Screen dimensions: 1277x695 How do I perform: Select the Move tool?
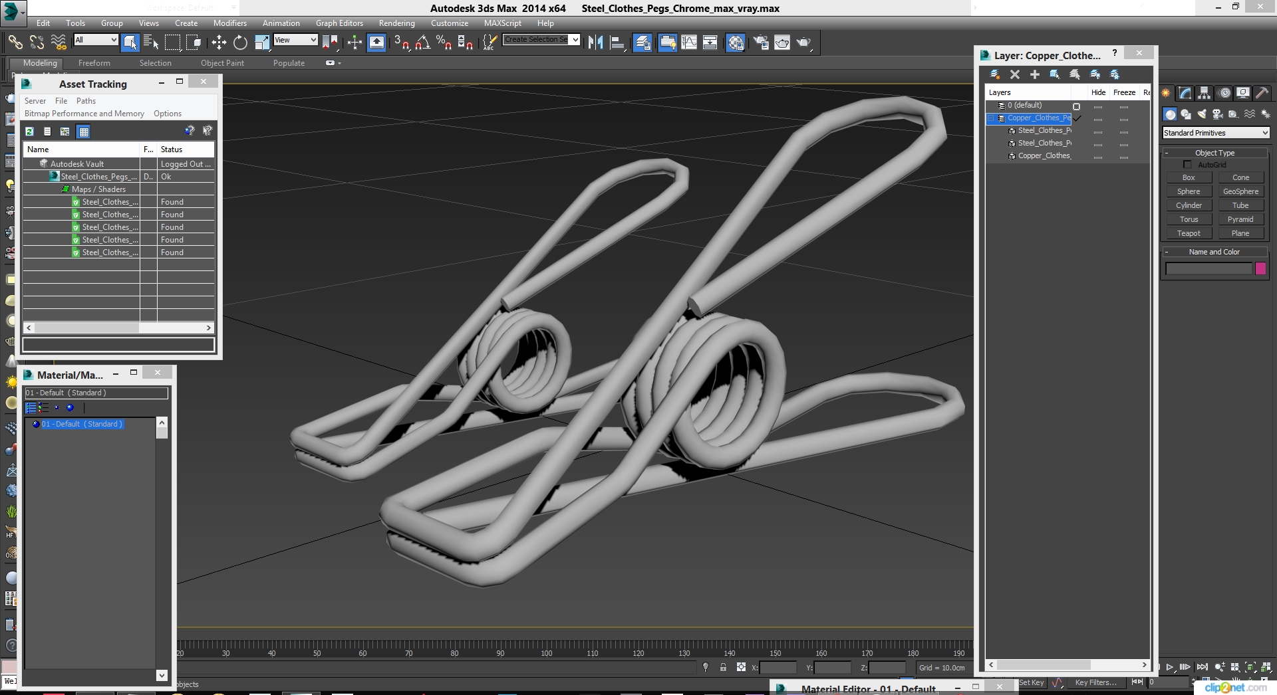pos(219,43)
